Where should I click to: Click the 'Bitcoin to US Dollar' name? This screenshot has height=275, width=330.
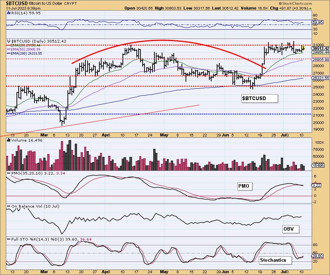[45, 4]
